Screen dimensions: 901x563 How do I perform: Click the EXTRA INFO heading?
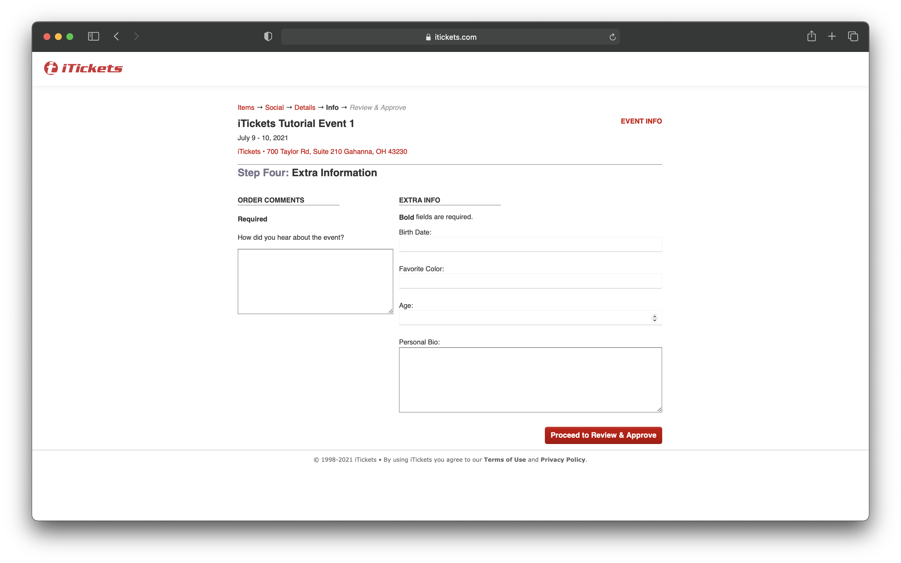(x=419, y=200)
